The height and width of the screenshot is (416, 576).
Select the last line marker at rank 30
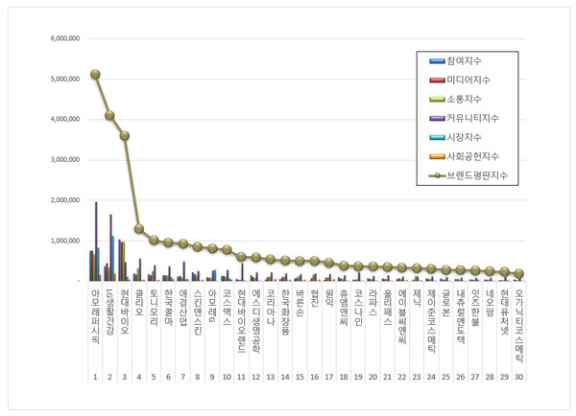(519, 273)
